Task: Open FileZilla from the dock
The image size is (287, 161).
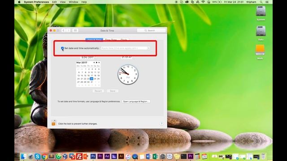Action: coord(79,157)
